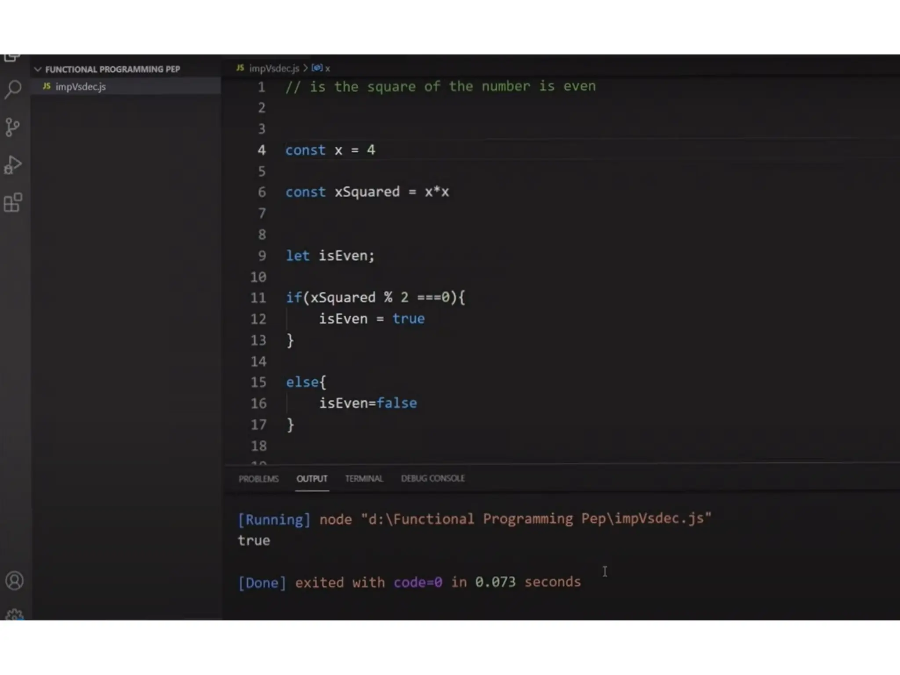Image resolution: width=900 pixels, height=675 pixels.
Task: Click the isEven = true statement
Action: click(371, 319)
